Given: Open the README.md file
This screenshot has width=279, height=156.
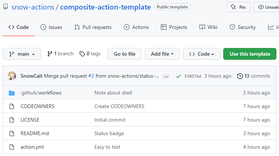Looking at the screenshot, I should [x=35, y=133].
